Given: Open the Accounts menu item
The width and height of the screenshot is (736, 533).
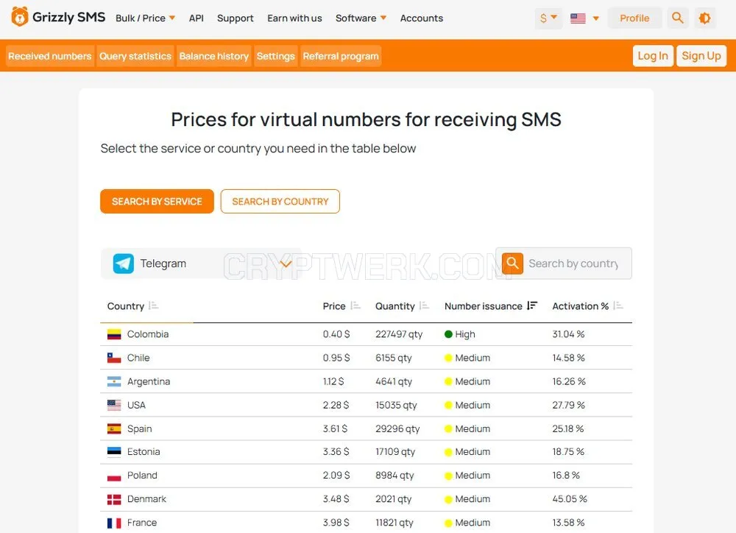Looking at the screenshot, I should point(421,18).
